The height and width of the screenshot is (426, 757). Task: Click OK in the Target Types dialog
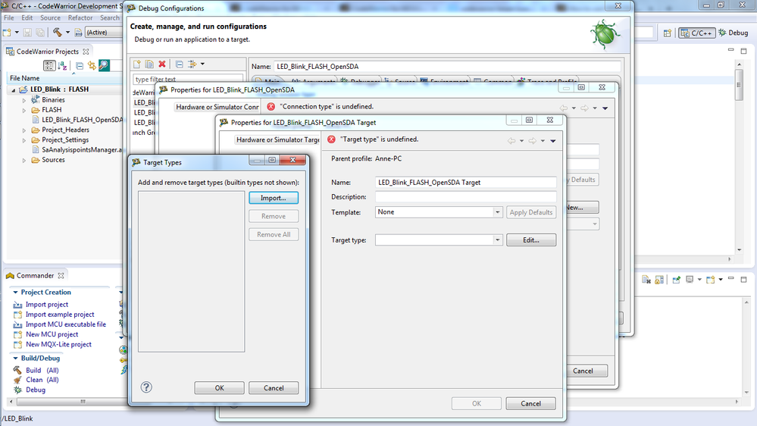click(x=219, y=388)
